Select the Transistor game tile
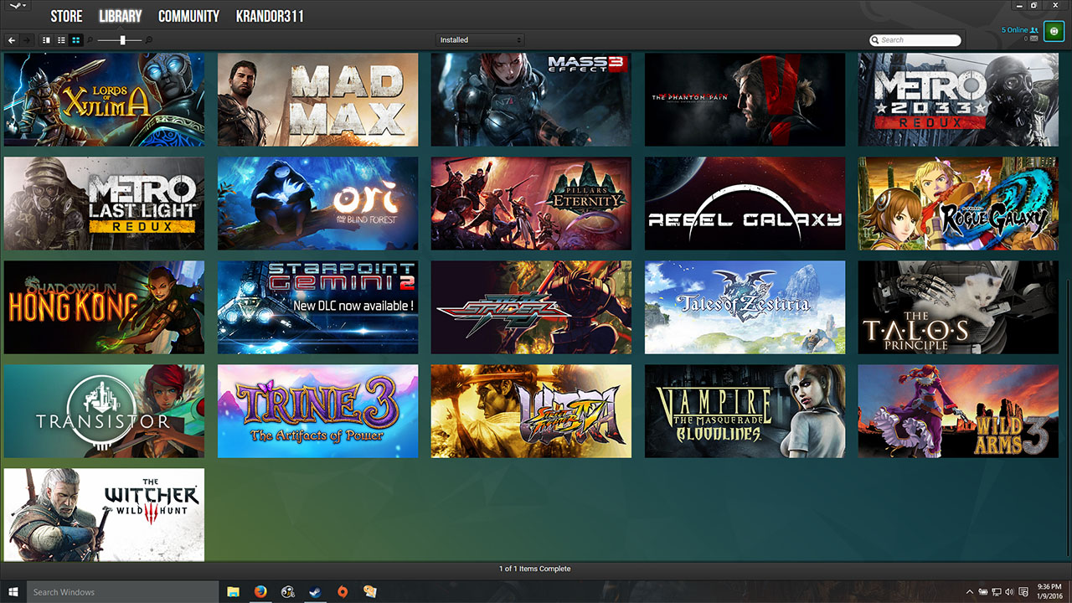 104,411
